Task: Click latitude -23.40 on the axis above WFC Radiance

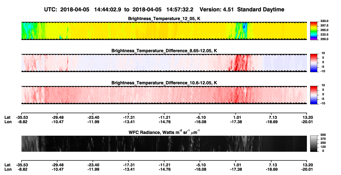Action: pyautogui.click(x=93, y=117)
